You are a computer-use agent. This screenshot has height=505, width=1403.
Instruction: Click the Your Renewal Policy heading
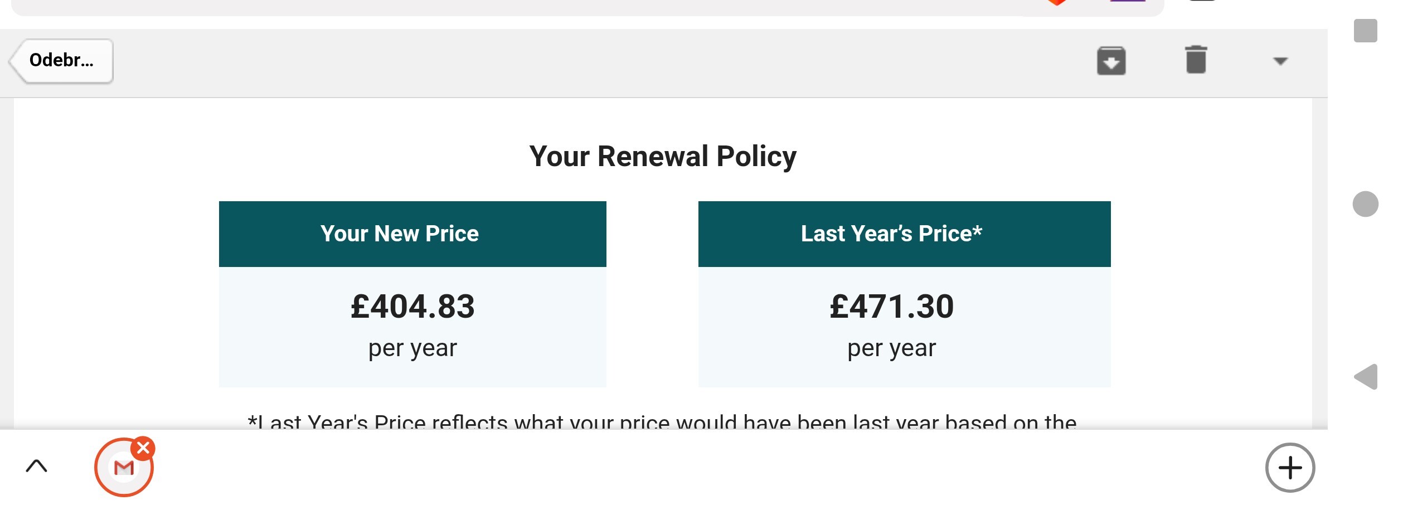tap(663, 156)
